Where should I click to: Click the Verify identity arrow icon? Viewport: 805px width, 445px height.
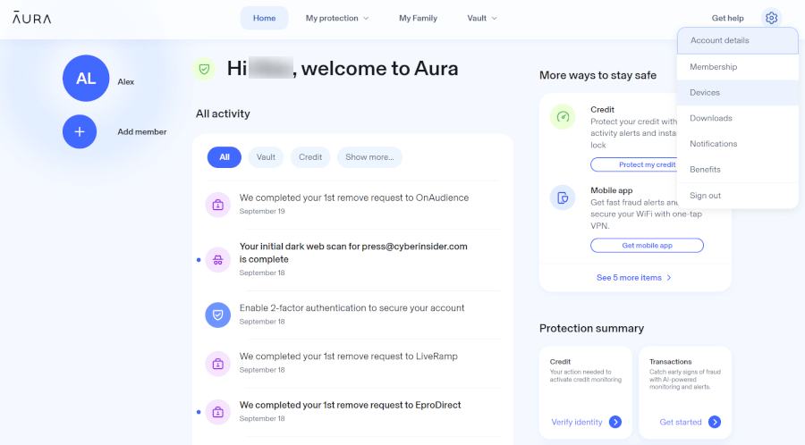click(614, 422)
